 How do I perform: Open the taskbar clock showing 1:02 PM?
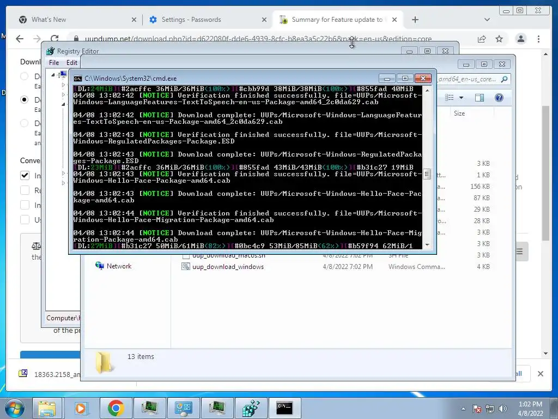tap(530, 409)
